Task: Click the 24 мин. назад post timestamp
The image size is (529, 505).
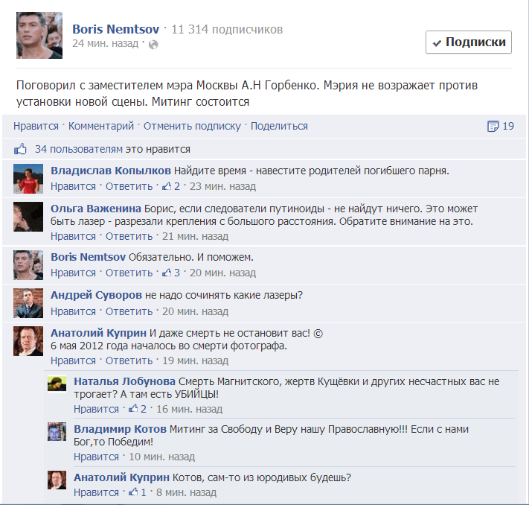Action: coord(105,44)
